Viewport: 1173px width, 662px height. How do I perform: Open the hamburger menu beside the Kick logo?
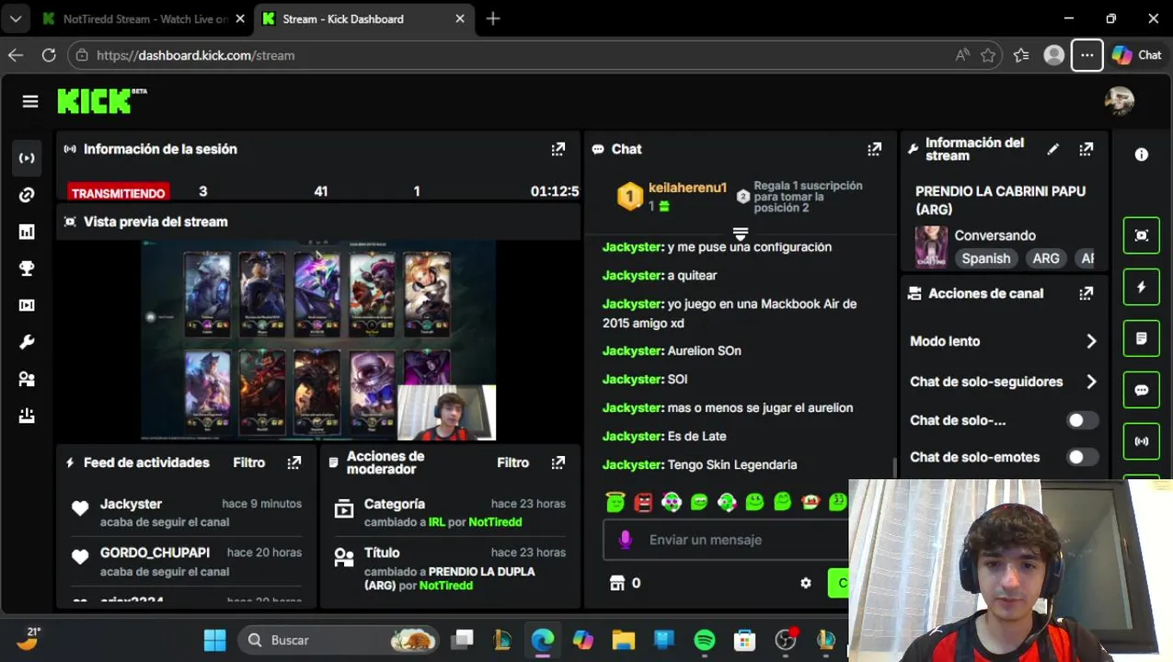(30, 101)
